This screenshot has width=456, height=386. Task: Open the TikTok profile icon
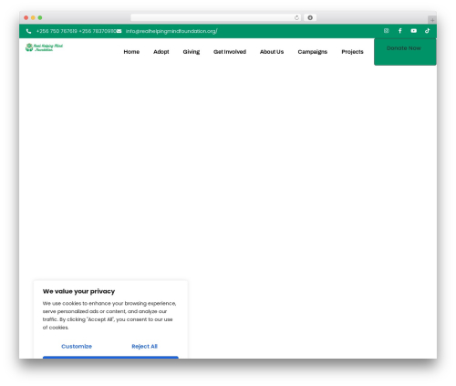(427, 31)
